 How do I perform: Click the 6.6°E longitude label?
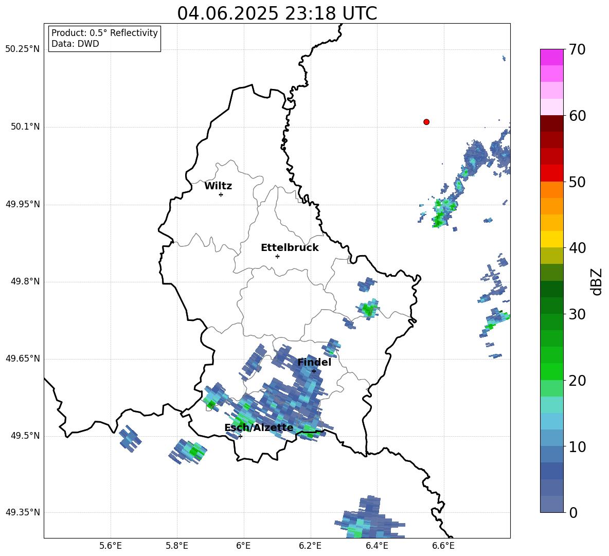(443, 546)
